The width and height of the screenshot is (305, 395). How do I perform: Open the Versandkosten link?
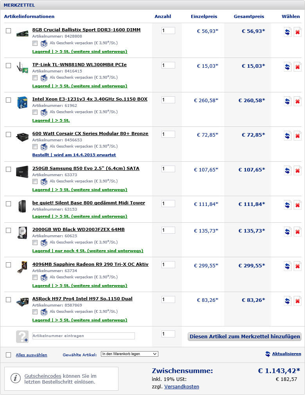[x=181, y=387]
